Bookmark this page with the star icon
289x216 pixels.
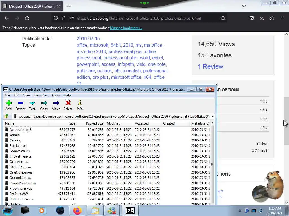coord(223,18)
